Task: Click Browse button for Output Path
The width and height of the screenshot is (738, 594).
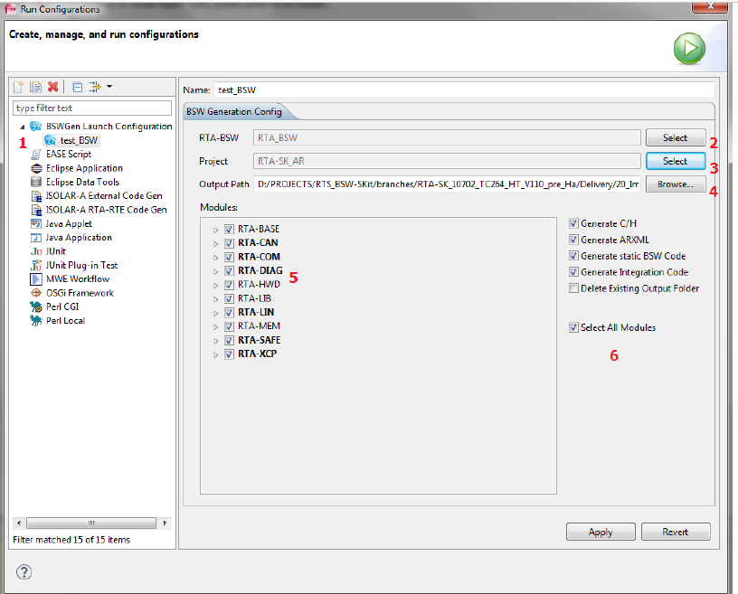Action: [x=675, y=184]
